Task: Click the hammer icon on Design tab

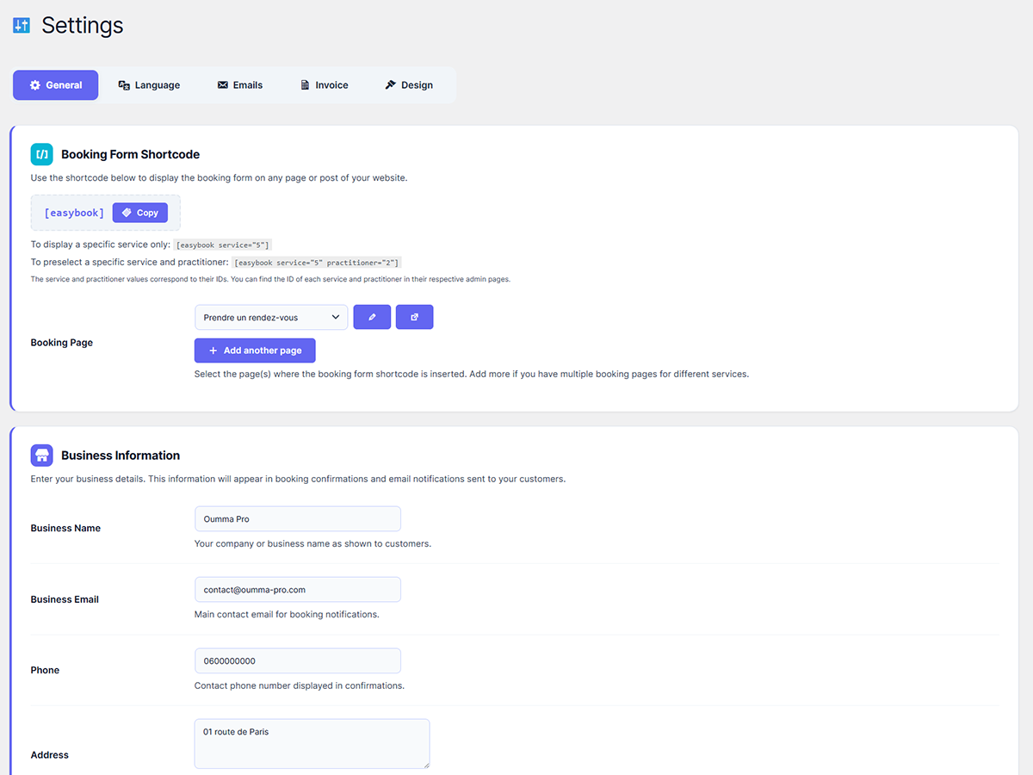Action: 390,85
